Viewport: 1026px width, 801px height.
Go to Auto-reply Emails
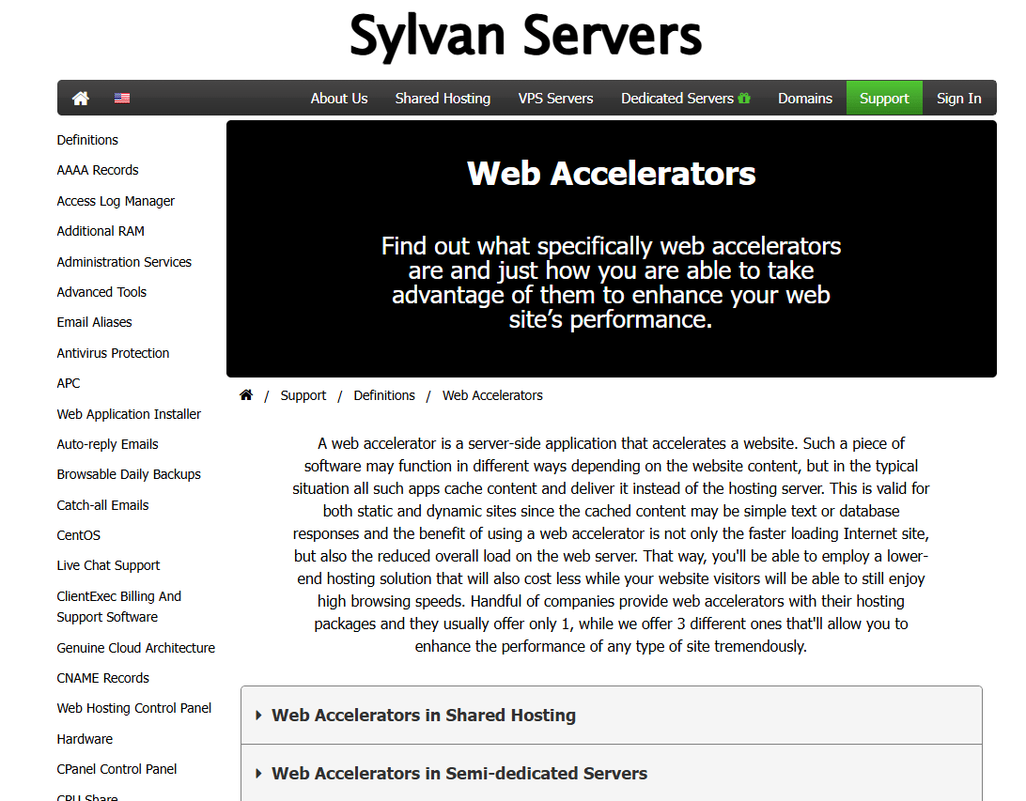tap(107, 444)
